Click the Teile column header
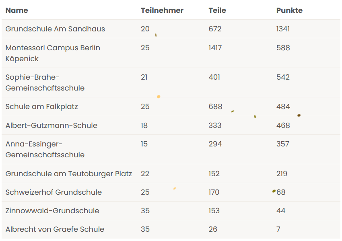Screen dimensions: 342x241 (217, 10)
